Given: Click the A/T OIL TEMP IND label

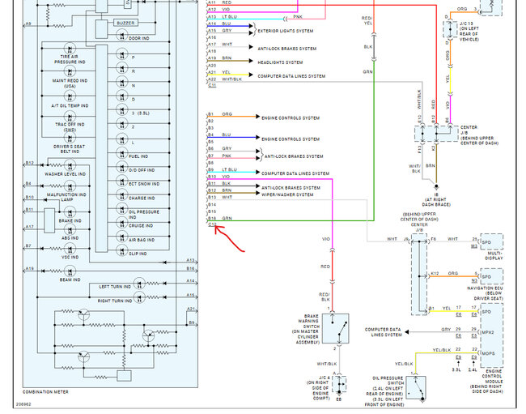Looking at the screenshot, I should pos(70,105).
